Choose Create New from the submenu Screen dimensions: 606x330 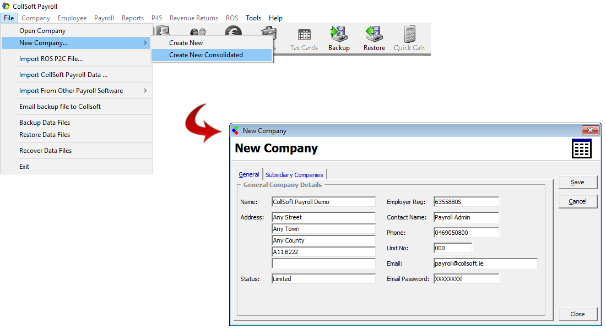(186, 43)
